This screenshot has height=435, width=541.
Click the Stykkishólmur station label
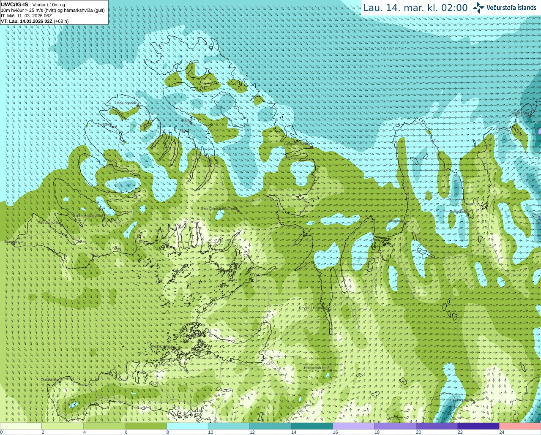tap(161, 346)
